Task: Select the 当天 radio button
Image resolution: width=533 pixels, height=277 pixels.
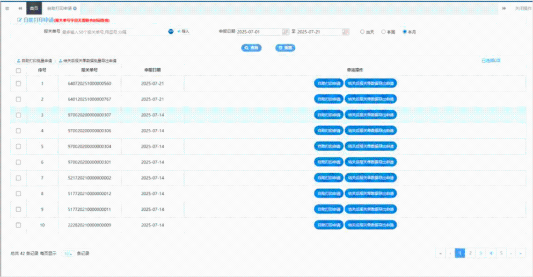Action: pyautogui.click(x=362, y=32)
